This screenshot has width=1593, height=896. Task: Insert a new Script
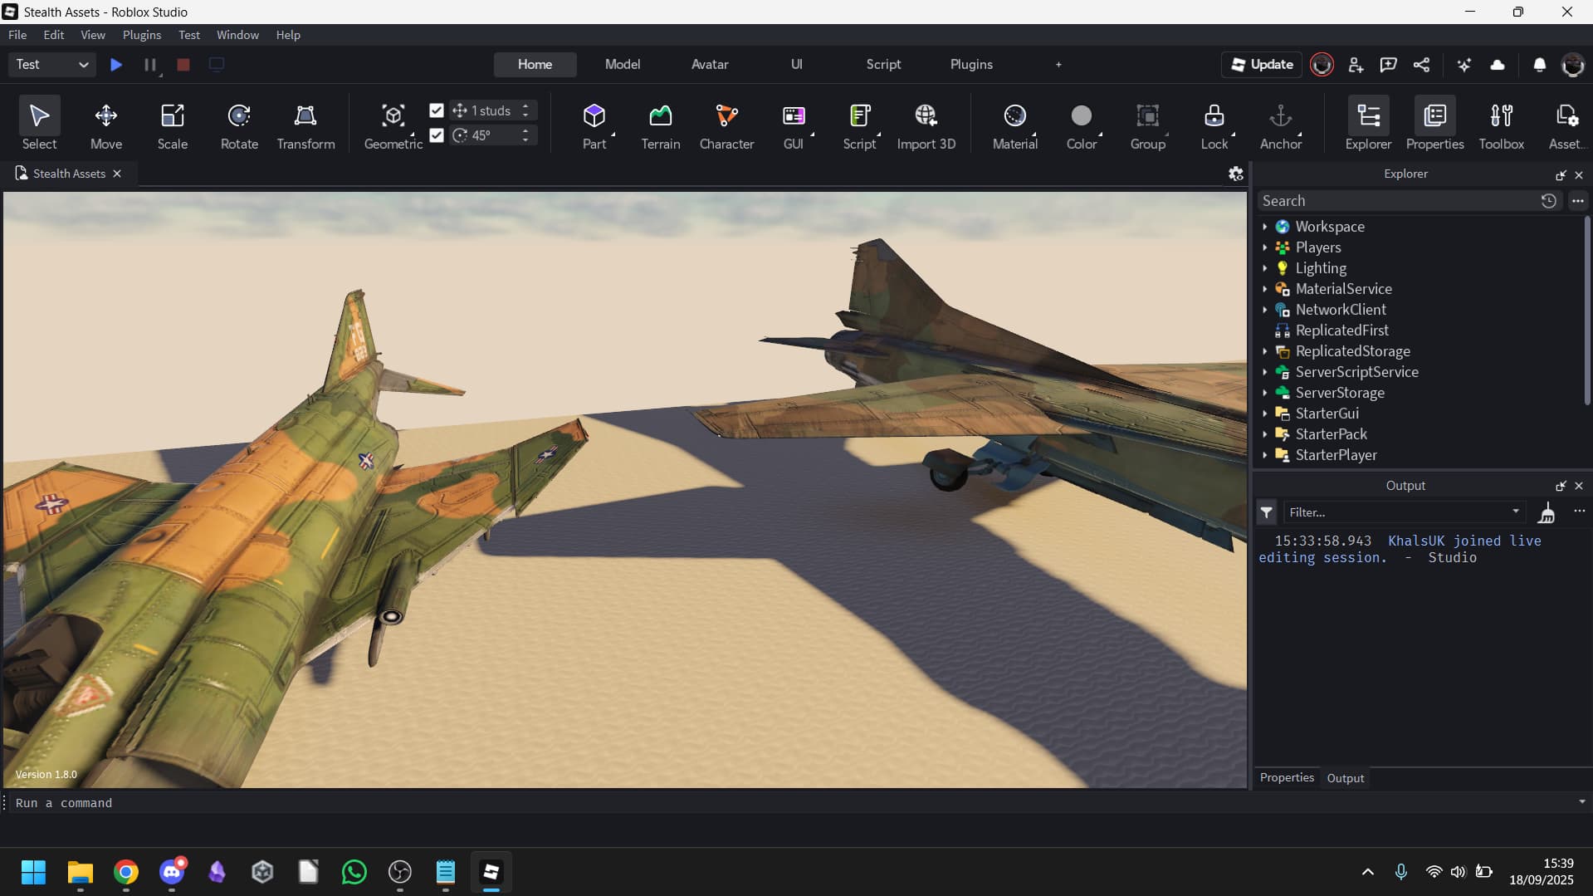point(859,125)
